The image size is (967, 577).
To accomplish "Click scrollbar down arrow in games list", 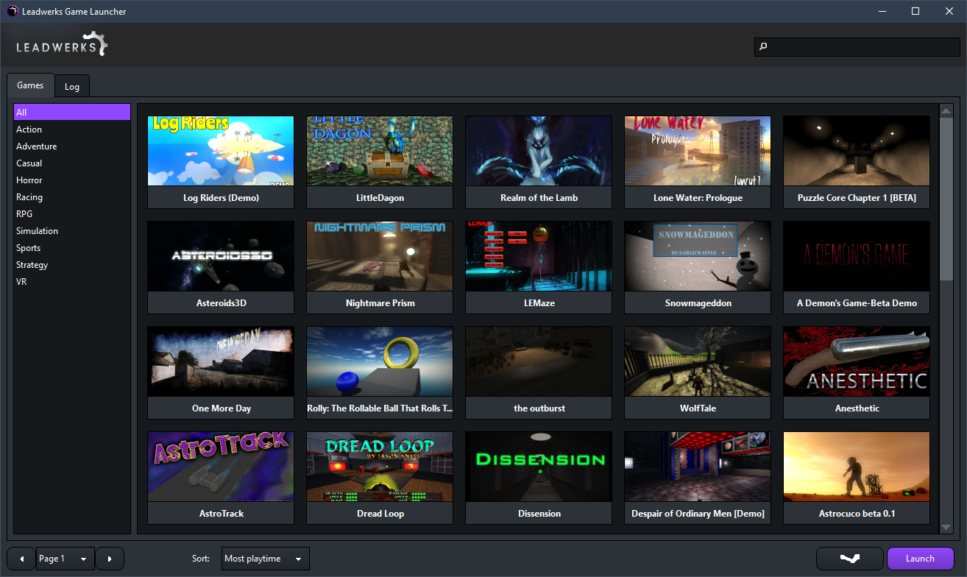I will 946,527.
